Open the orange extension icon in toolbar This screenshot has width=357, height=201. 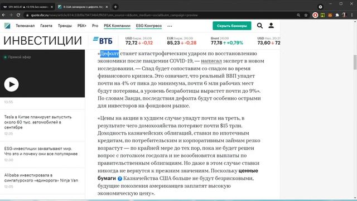330,15
